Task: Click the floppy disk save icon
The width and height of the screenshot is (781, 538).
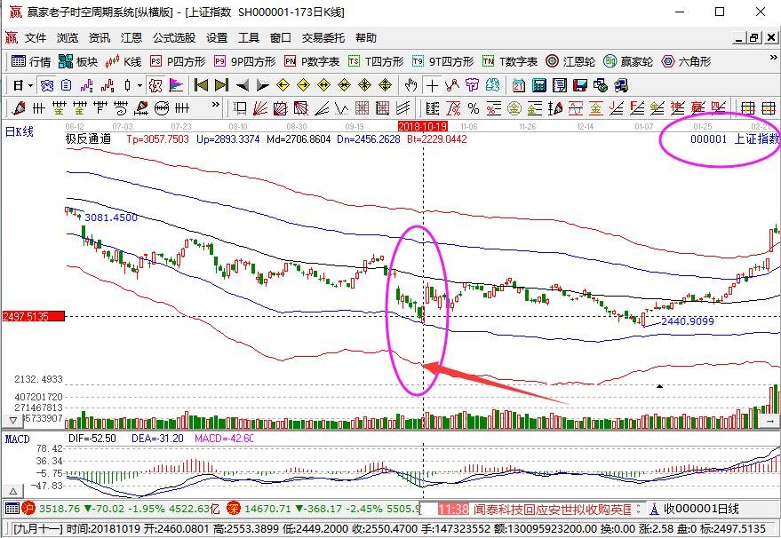Action: click(x=580, y=85)
